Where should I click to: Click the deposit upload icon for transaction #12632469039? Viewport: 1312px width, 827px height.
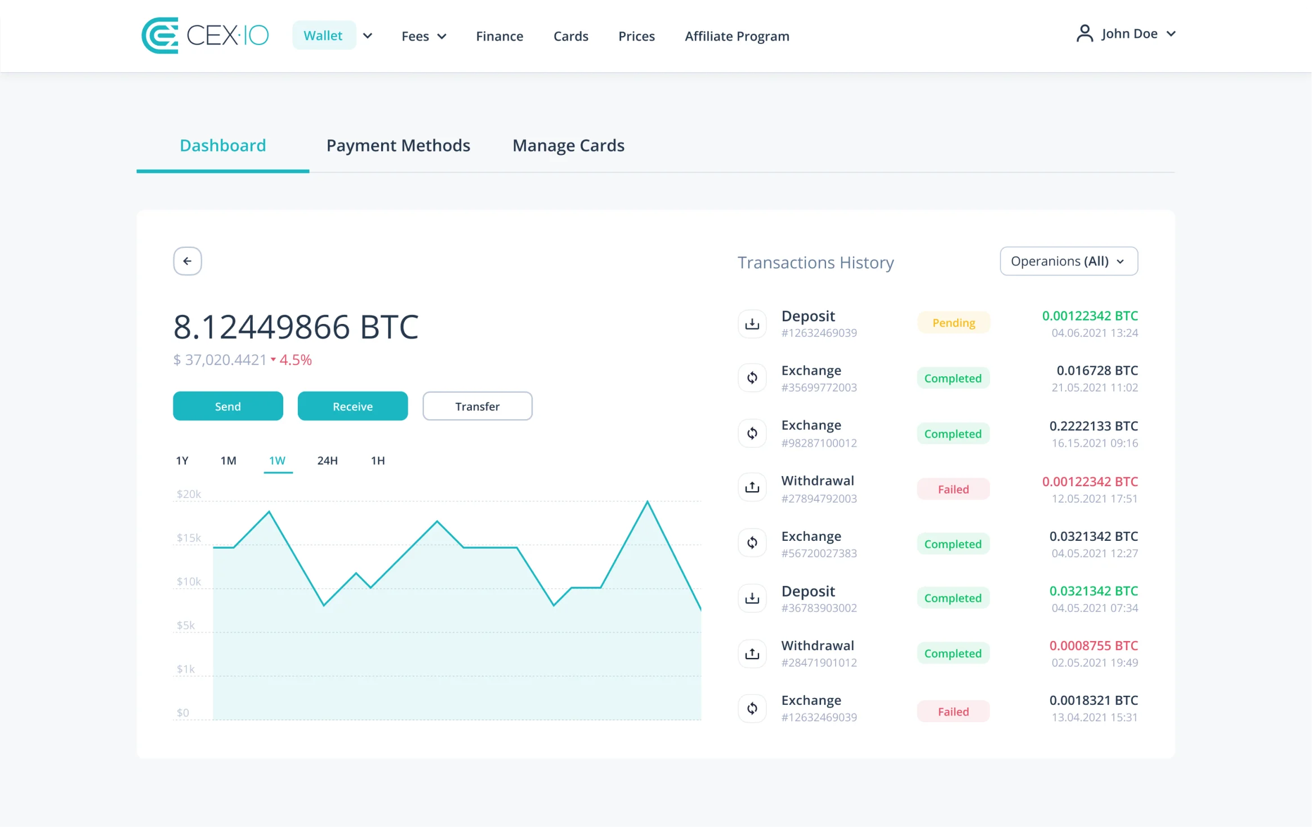click(x=752, y=323)
